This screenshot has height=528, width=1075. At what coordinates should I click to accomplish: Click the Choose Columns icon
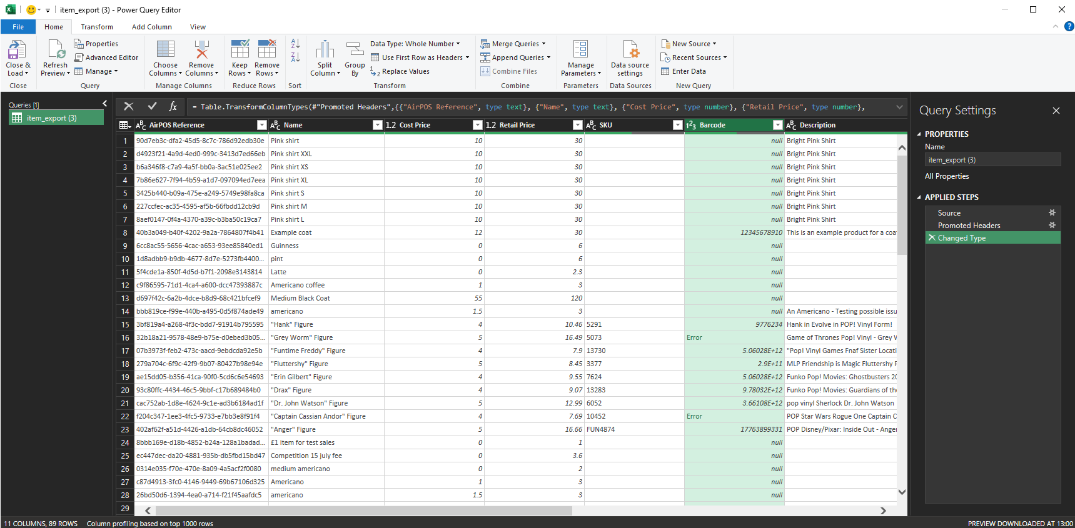[x=166, y=50]
